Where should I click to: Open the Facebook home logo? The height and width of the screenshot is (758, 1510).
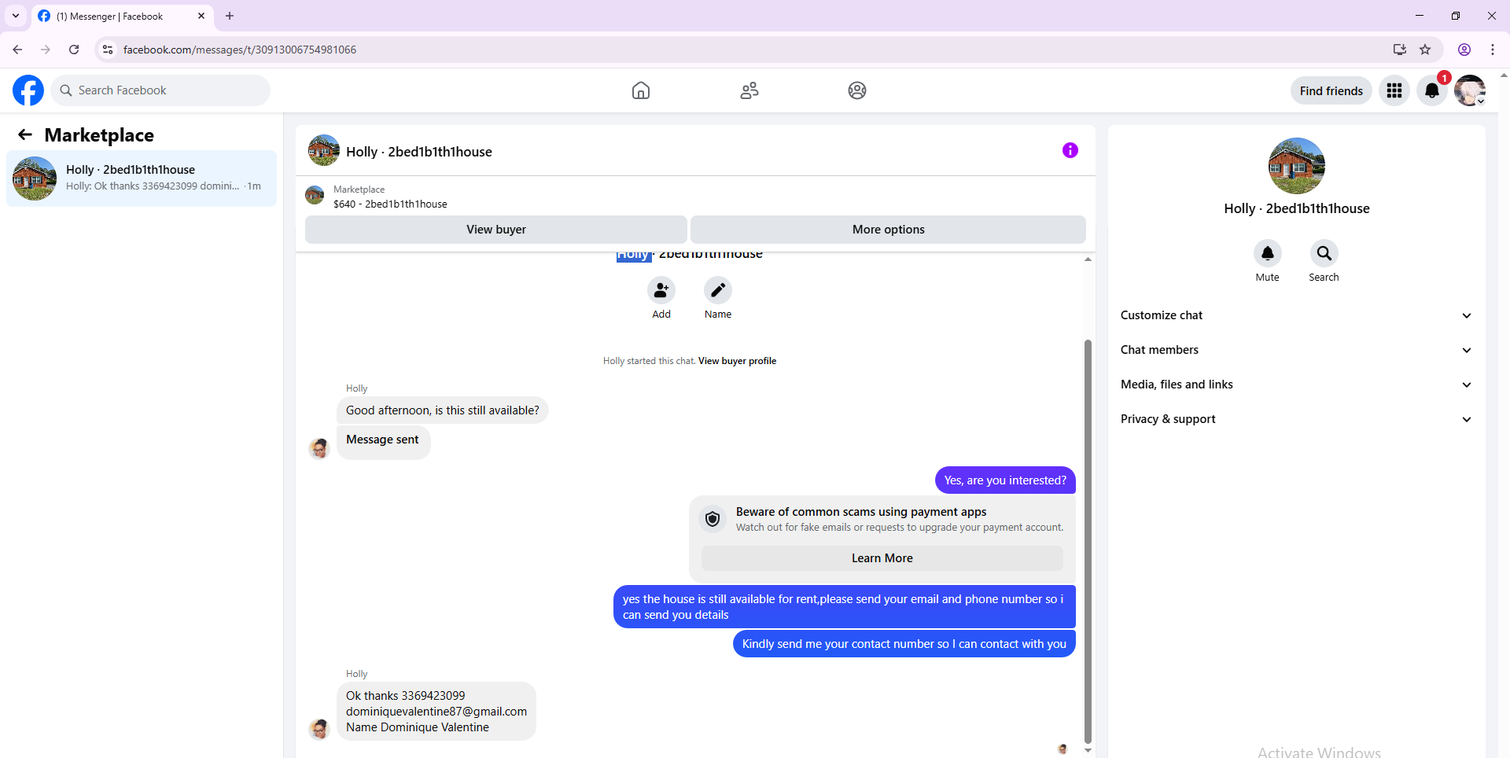[28, 90]
